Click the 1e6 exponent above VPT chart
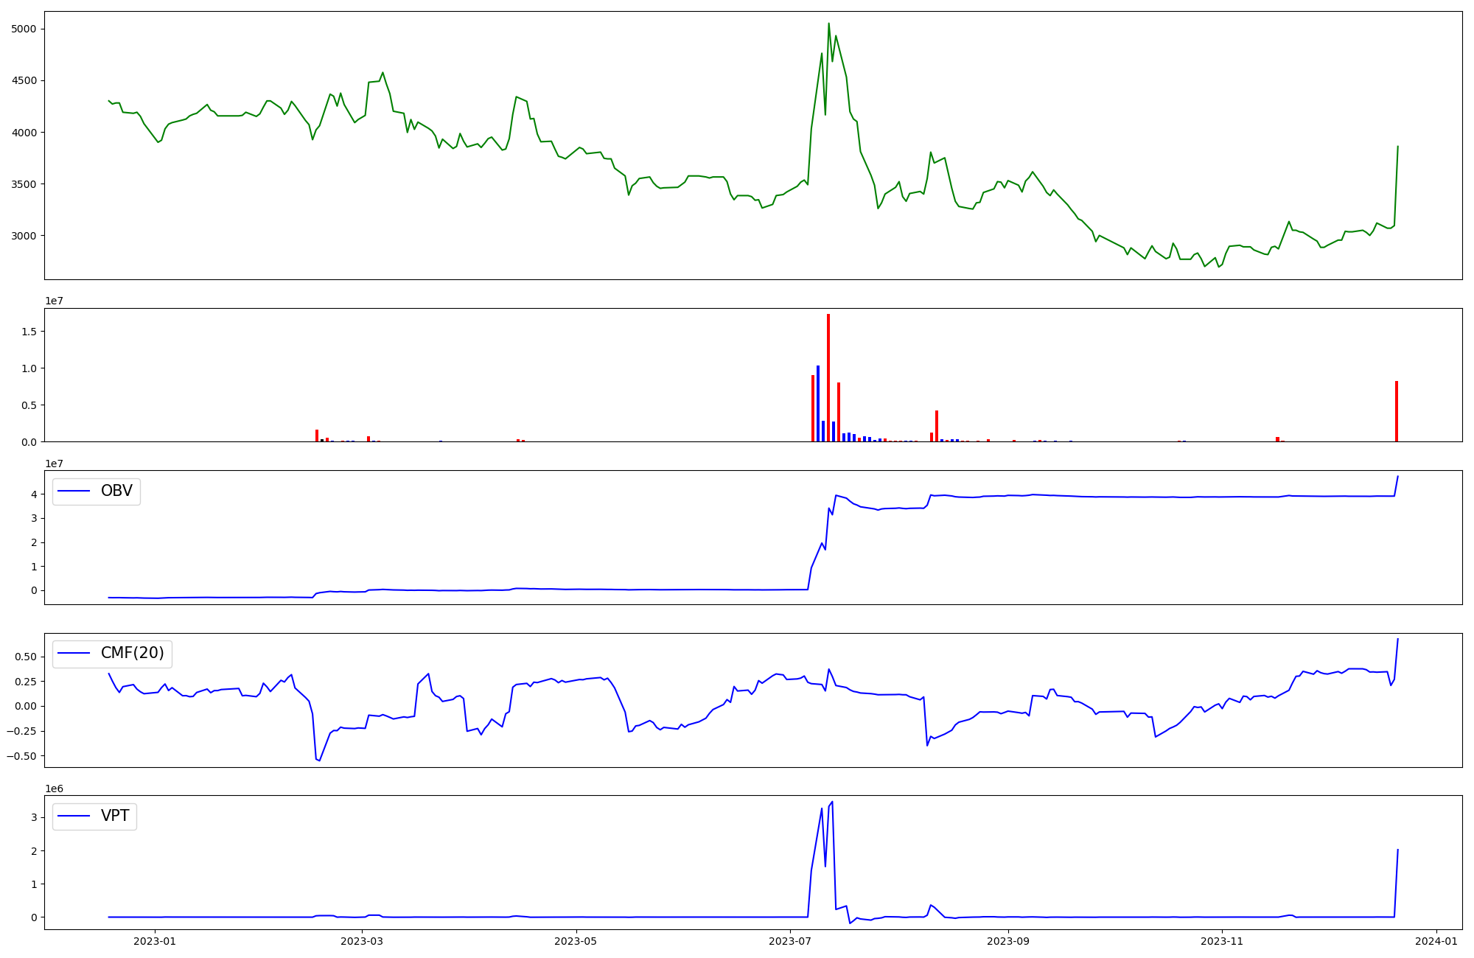This screenshot has width=1474, height=958. coord(54,789)
